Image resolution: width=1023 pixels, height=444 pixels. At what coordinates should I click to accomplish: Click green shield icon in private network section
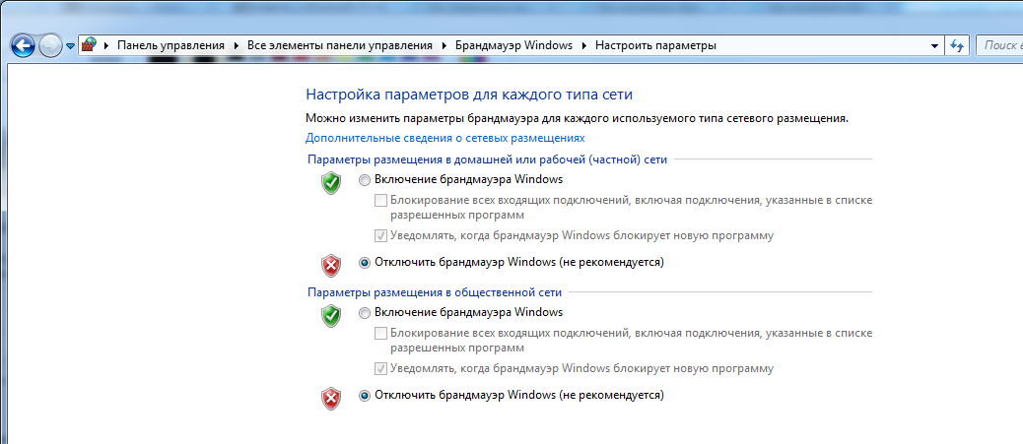(331, 183)
